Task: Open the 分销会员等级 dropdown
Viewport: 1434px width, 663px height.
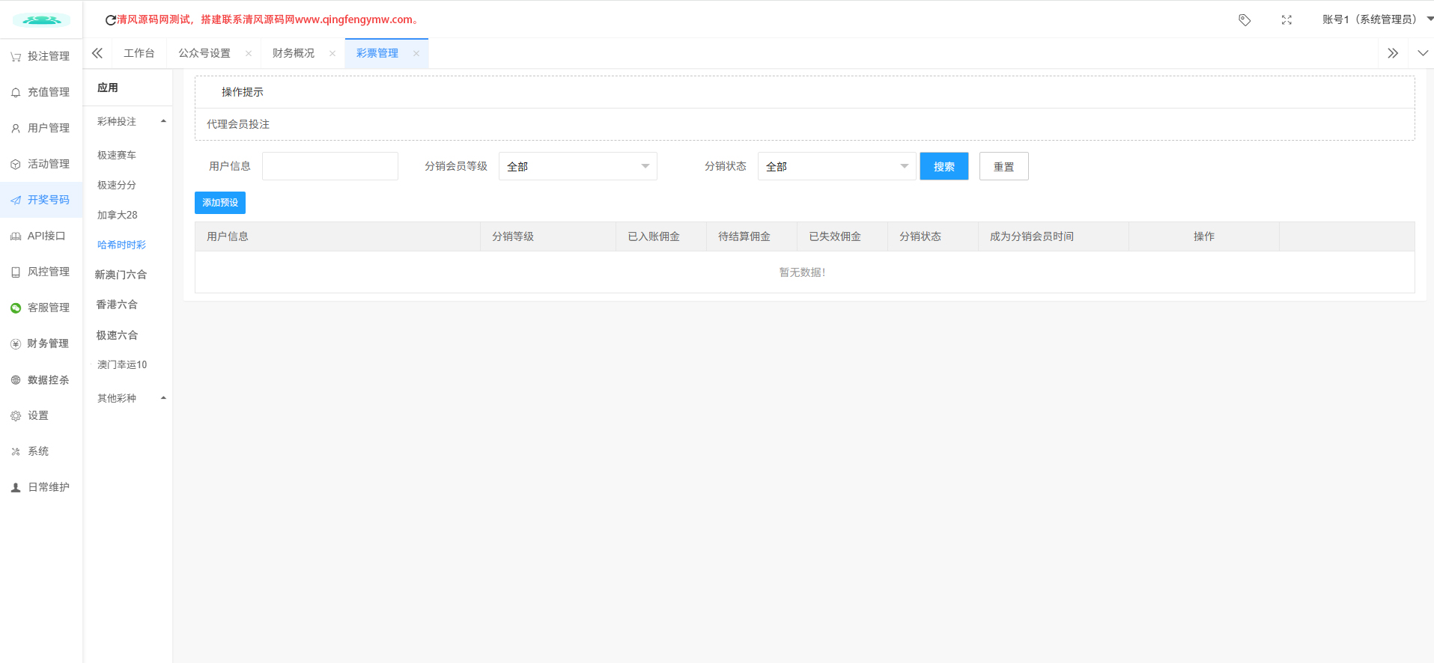Action: (x=577, y=166)
